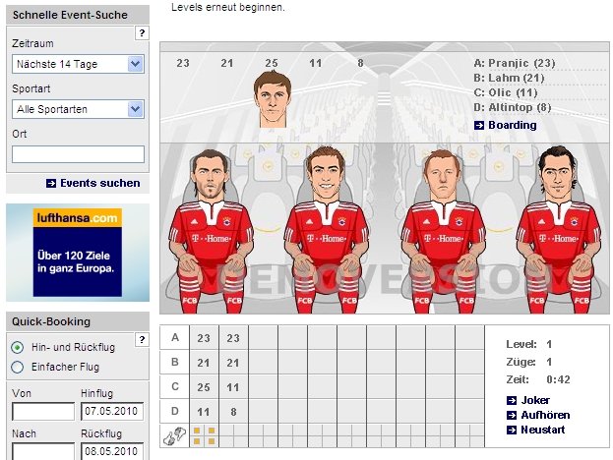The width and height of the screenshot is (613, 460).
Task: Select the Hin- und Rückflug radio option
Action: (18, 348)
